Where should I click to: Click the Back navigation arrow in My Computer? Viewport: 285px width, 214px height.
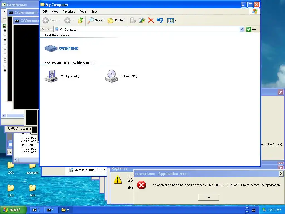point(46,20)
